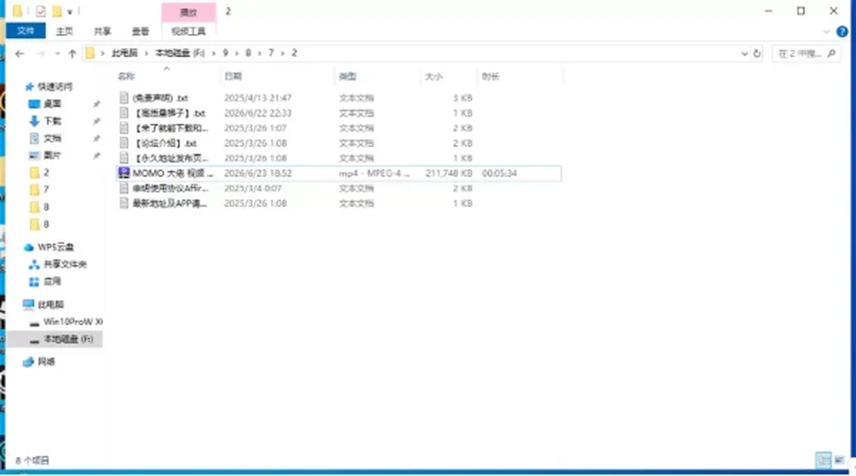Refresh the current folder view
Screen dimensions: 856x476
pos(757,53)
